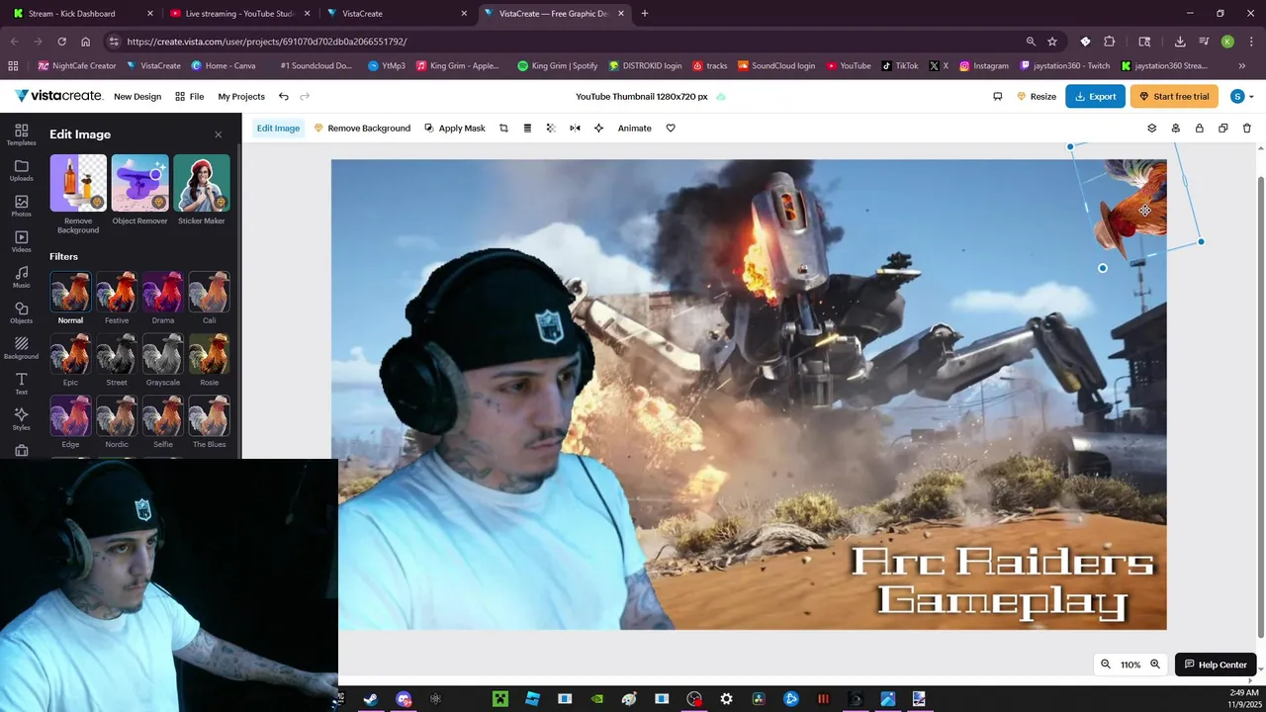1266x712 pixels.
Task: Click the Resize button
Action: pyautogui.click(x=1037, y=96)
